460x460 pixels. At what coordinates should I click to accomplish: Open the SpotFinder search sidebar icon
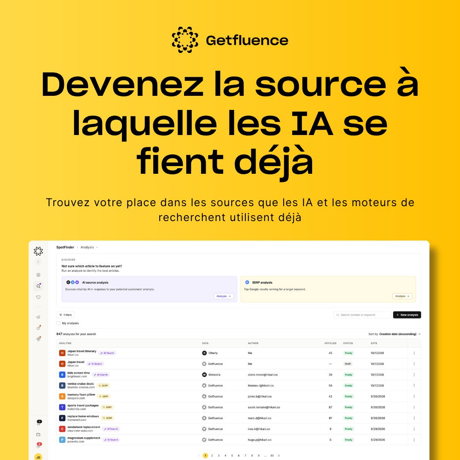click(x=38, y=286)
